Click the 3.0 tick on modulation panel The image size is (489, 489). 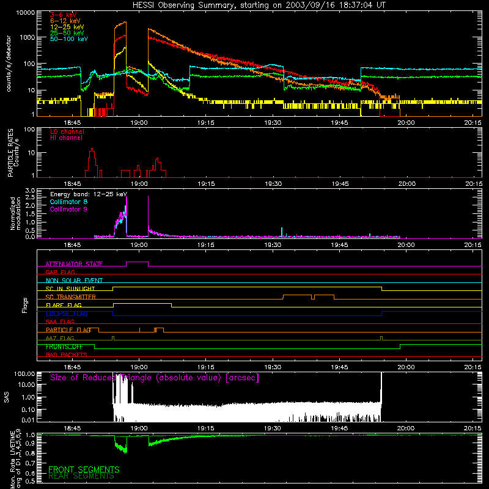point(30,190)
